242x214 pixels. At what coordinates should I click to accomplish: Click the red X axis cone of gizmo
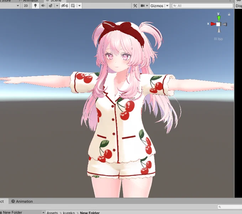pos(213,24)
